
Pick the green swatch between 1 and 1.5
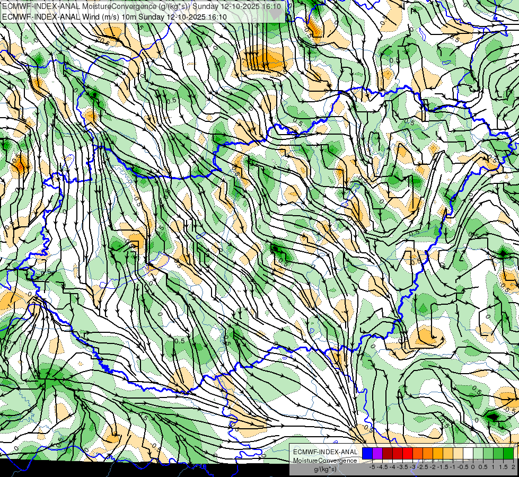tap(498, 453)
